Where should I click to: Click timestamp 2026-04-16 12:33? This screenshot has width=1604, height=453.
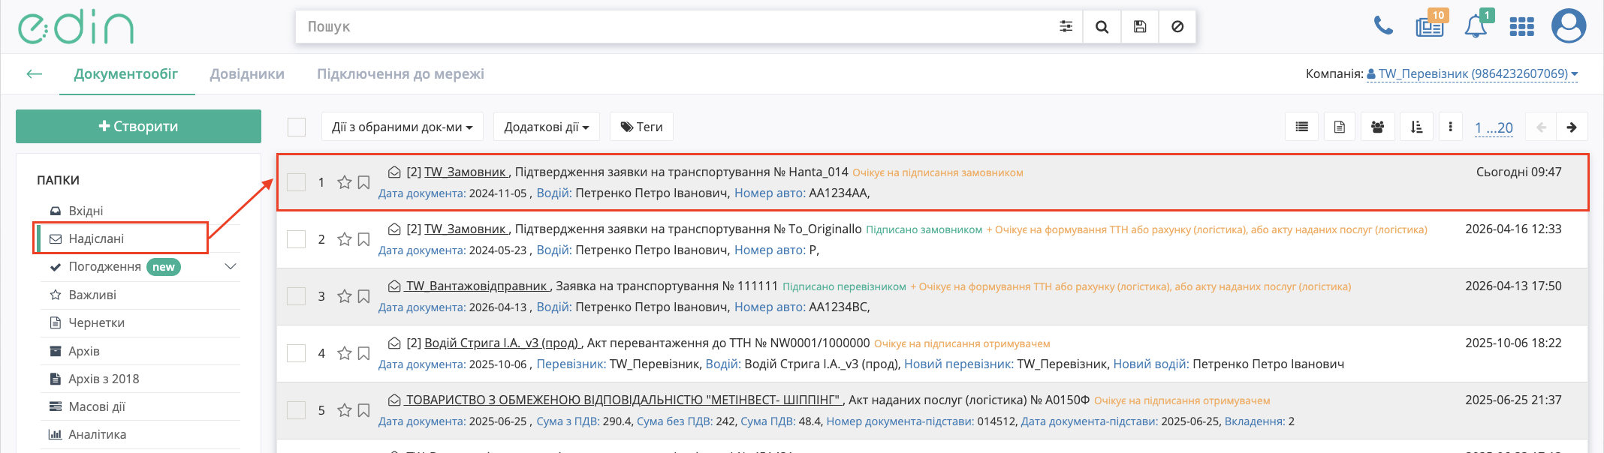[x=1513, y=229]
